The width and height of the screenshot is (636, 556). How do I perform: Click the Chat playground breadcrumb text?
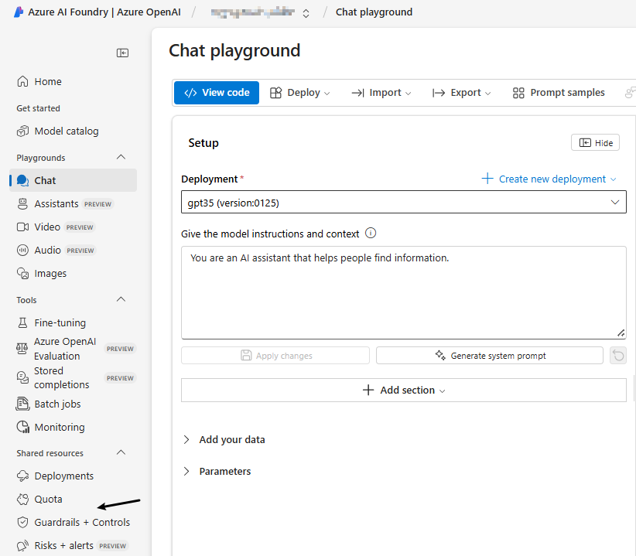pos(374,12)
